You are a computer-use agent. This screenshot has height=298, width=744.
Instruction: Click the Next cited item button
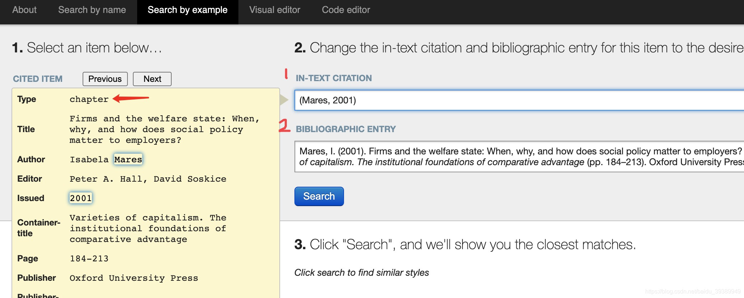click(x=152, y=79)
